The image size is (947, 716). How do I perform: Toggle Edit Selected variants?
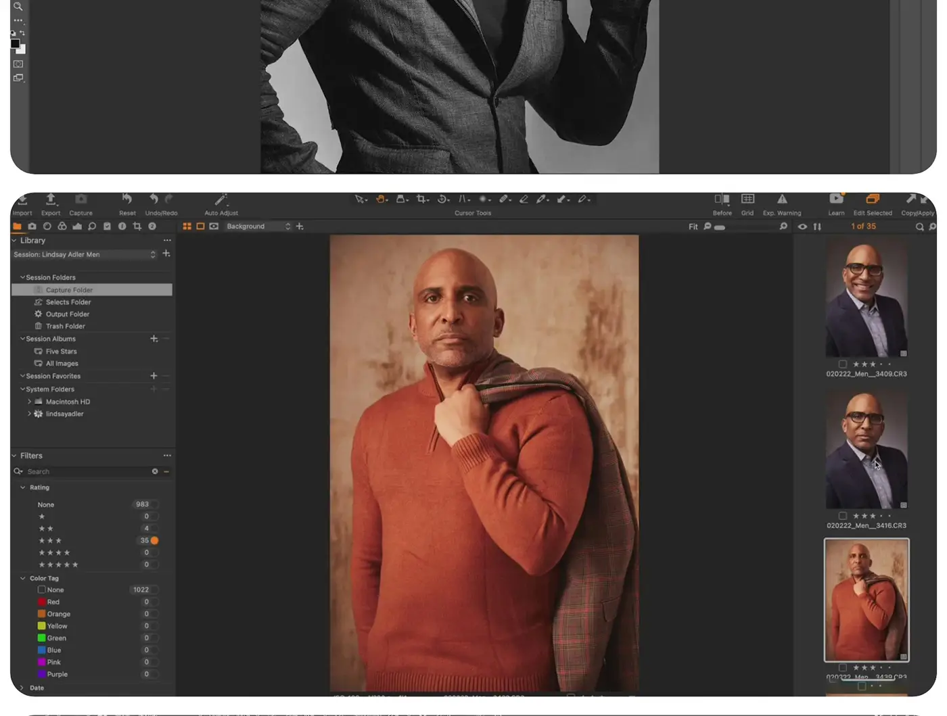(x=873, y=199)
